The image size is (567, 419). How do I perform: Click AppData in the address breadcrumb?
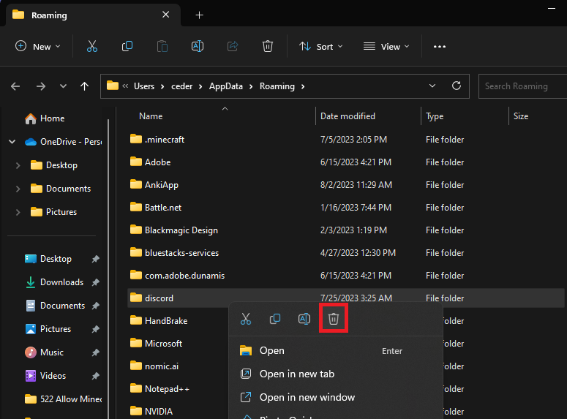point(226,86)
